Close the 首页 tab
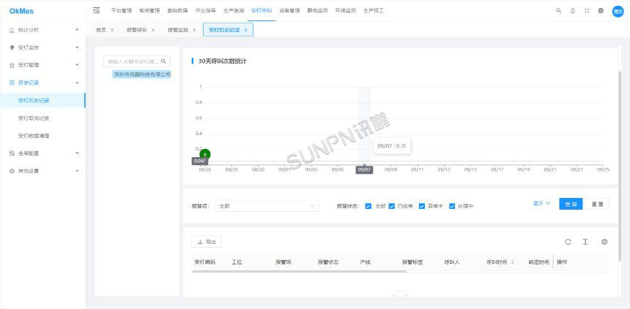The width and height of the screenshot is (630, 309). [111, 30]
